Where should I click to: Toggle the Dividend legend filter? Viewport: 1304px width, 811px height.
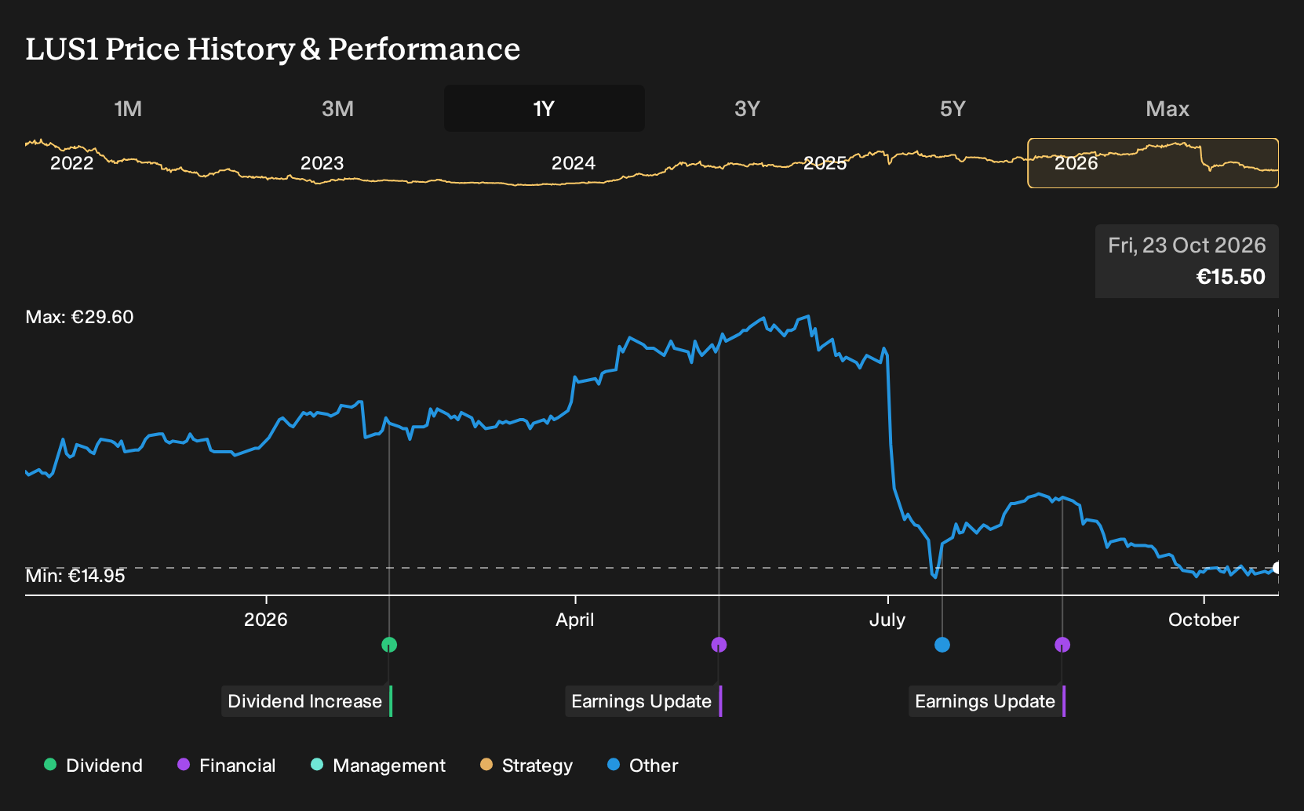[93, 766]
